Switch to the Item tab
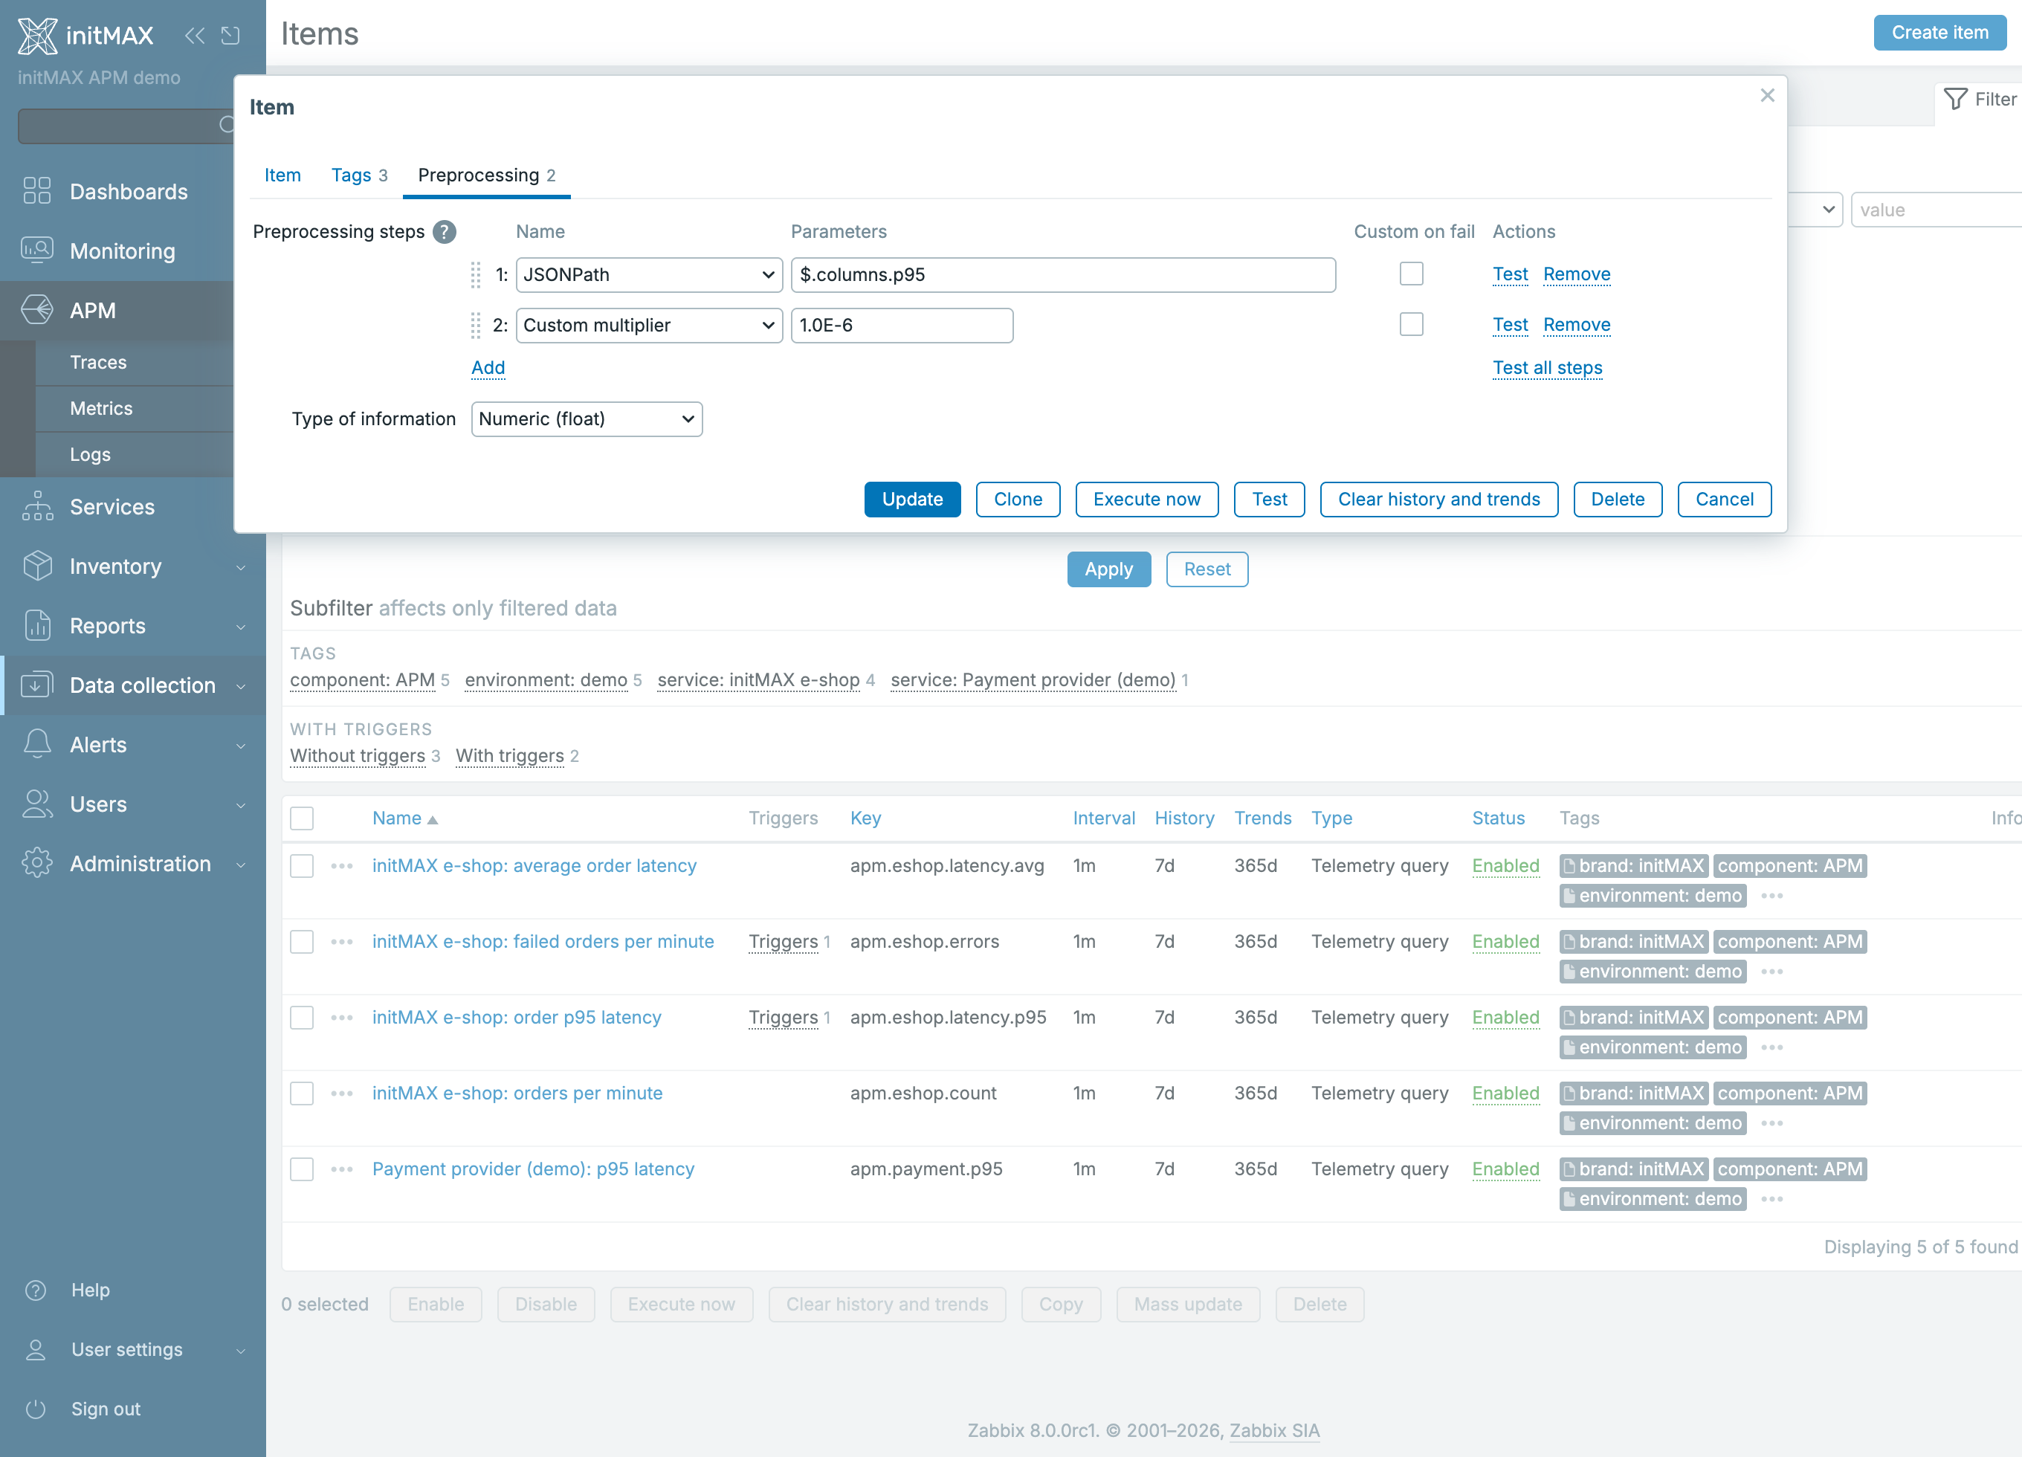 pyautogui.click(x=282, y=175)
